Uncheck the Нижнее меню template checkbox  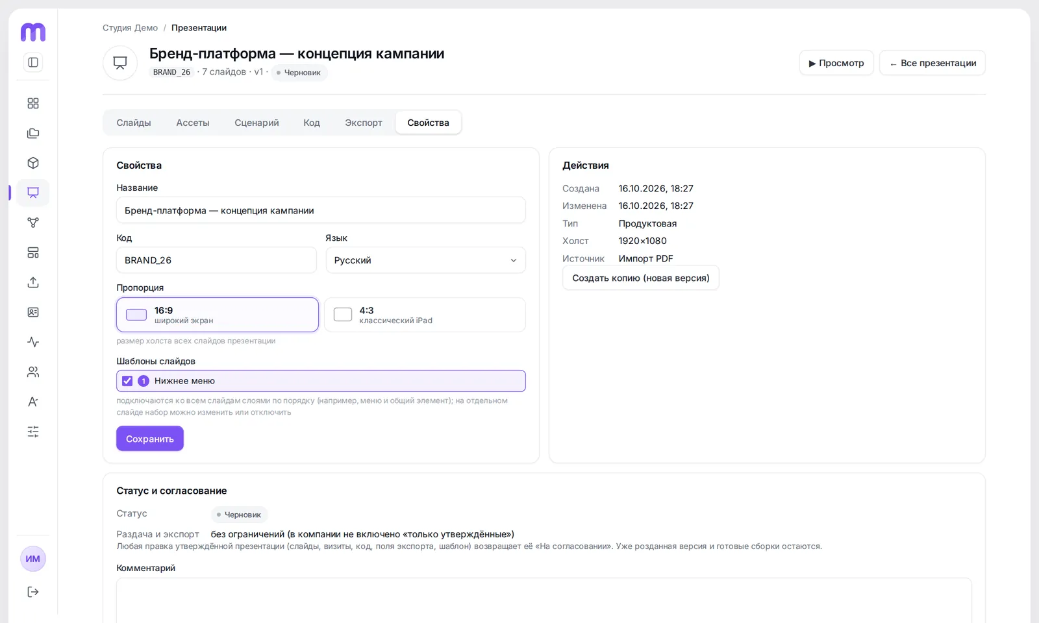[x=127, y=381]
